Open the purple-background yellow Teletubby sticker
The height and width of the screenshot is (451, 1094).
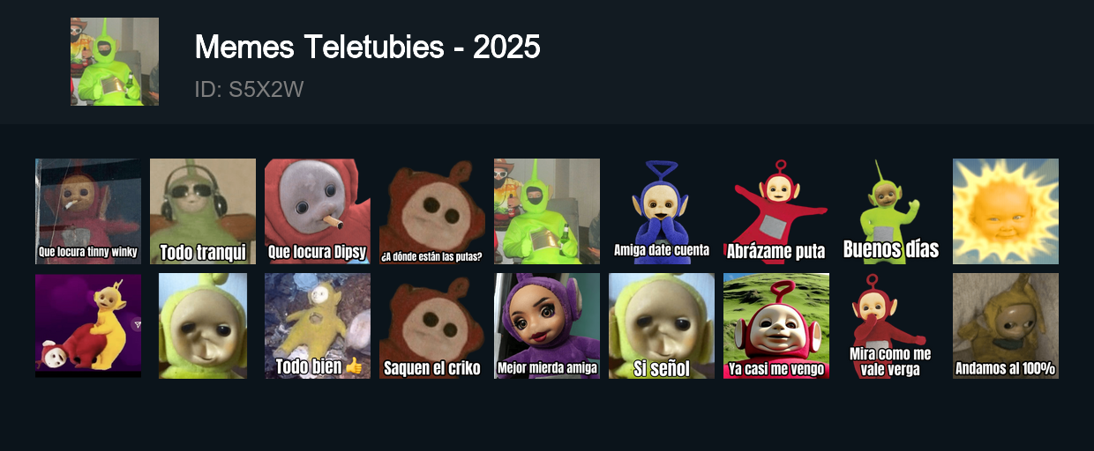click(88, 326)
